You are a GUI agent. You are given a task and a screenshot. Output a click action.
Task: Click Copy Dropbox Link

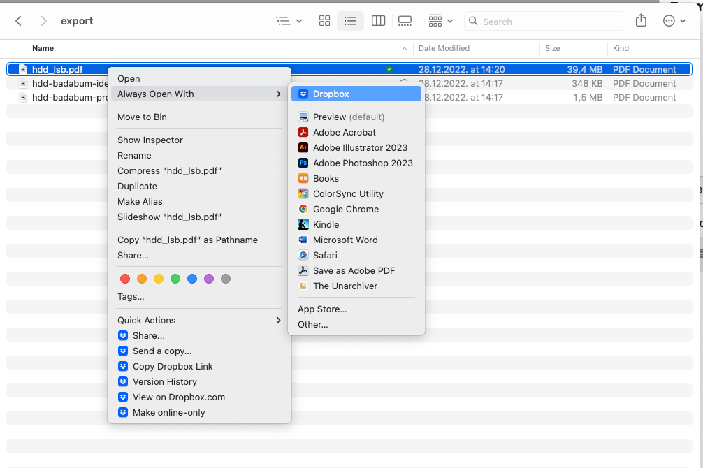tap(173, 366)
